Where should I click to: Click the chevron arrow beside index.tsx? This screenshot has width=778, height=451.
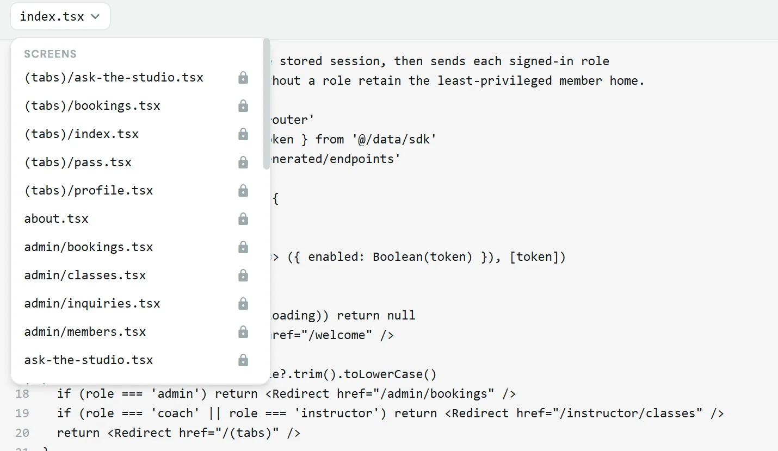click(x=95, y=17)
